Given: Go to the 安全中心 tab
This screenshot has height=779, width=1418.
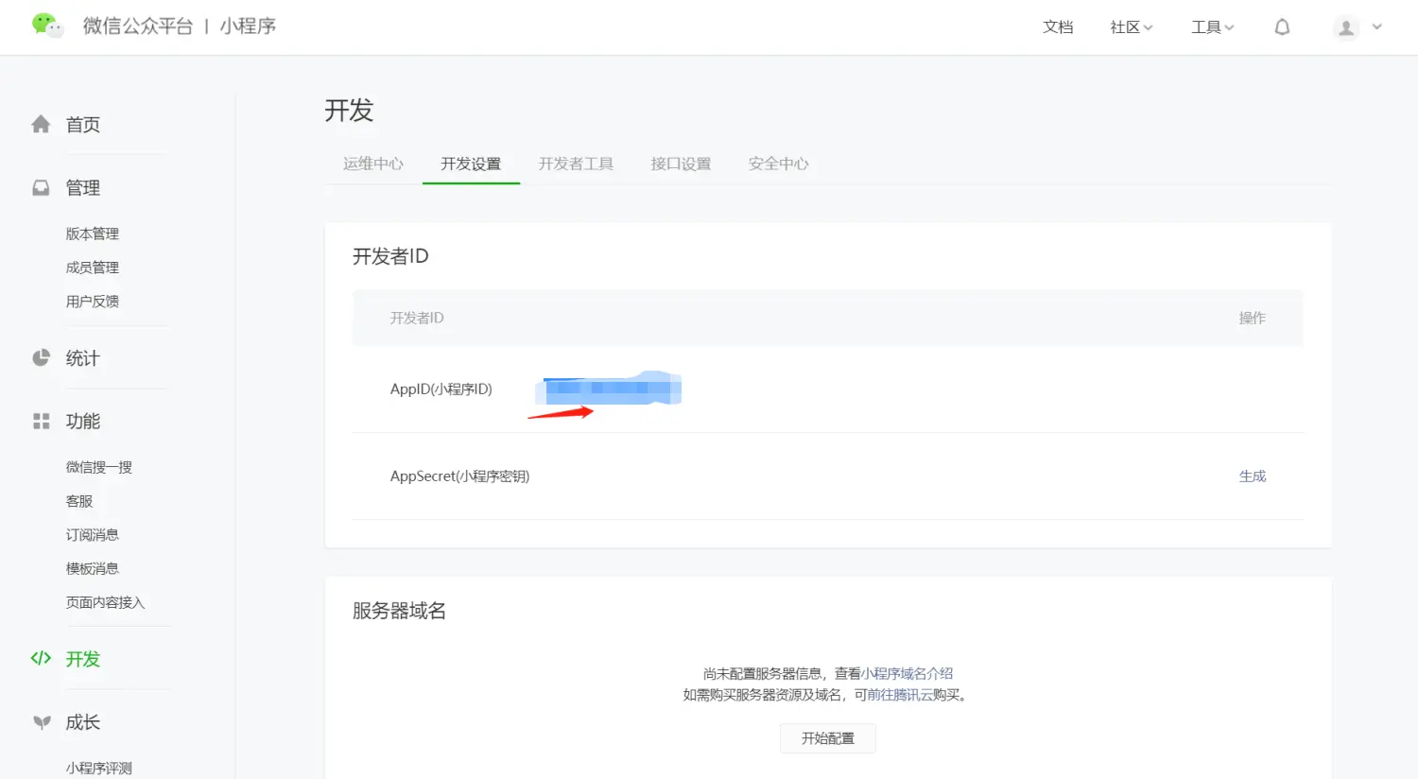Looking at the screenshot, I should coord(778,164).
